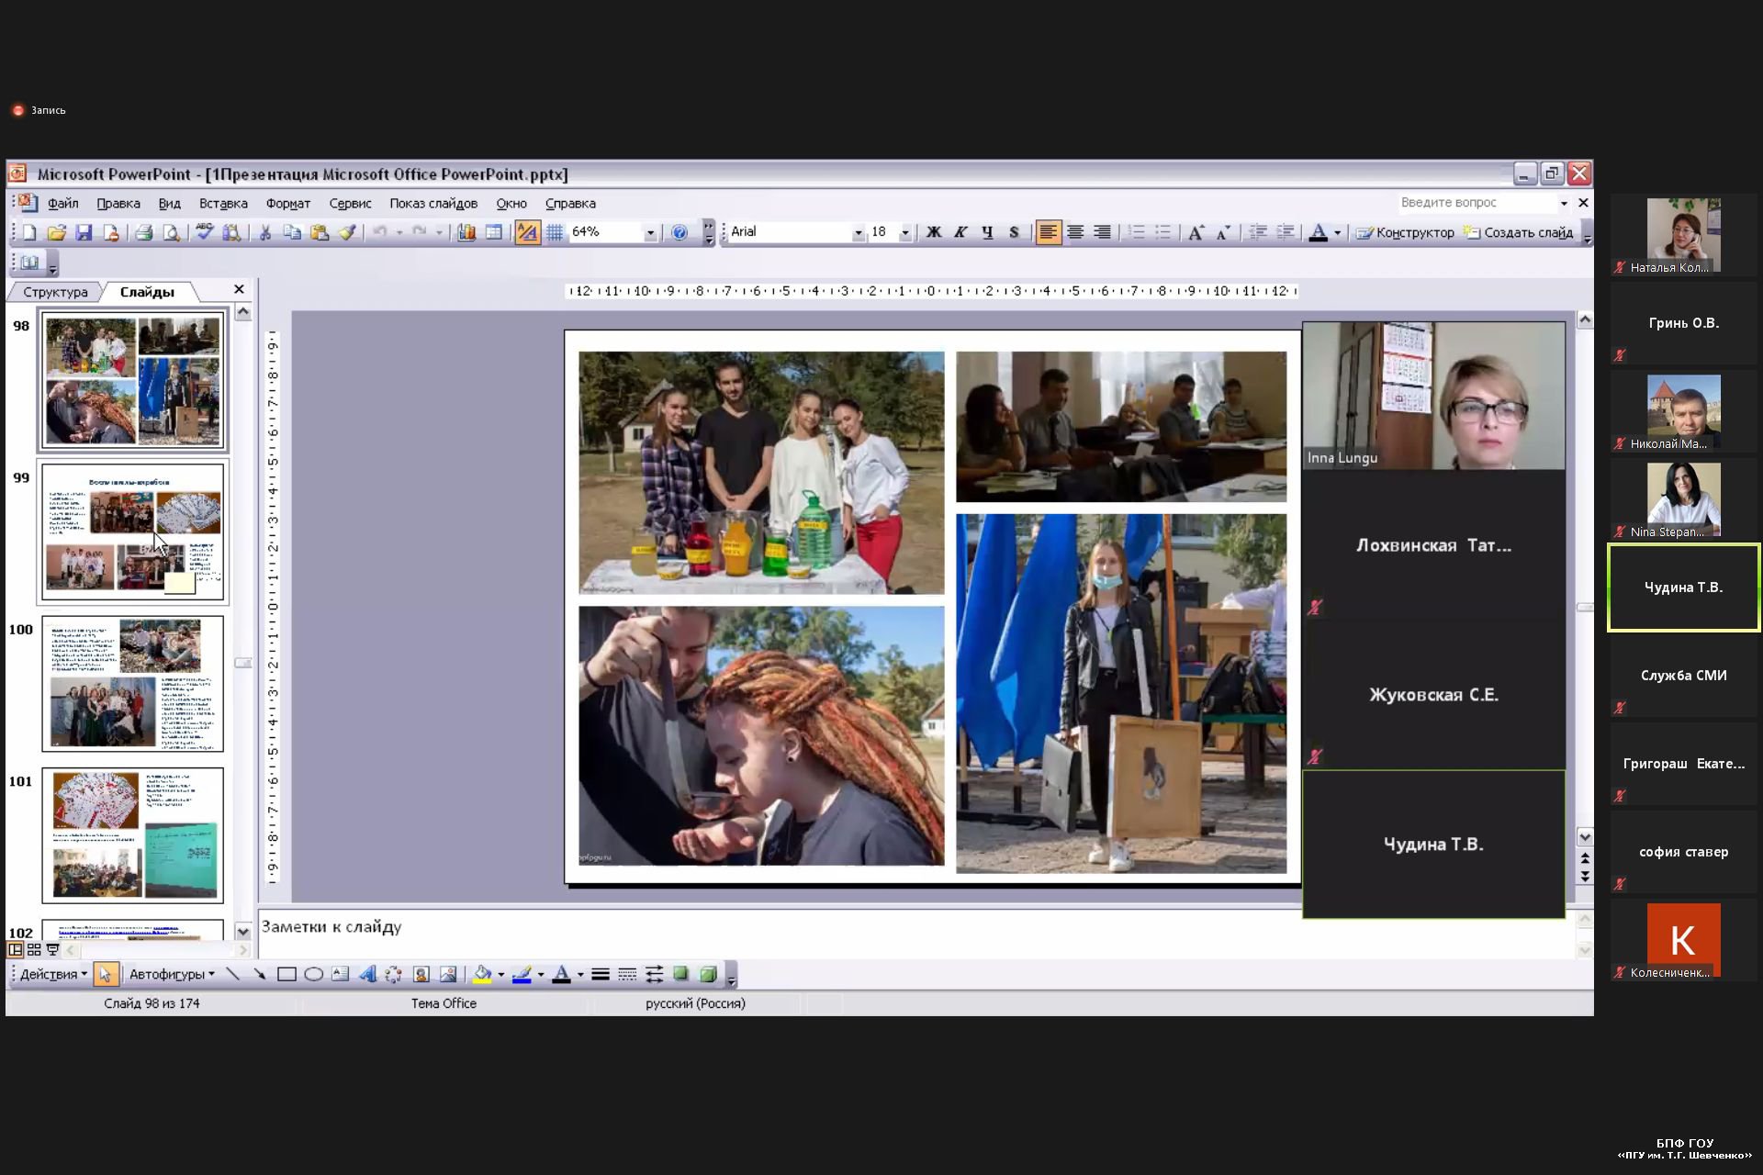Toggle Italic (К) formatting
Screen dimensions: 1763x1175
[x=960, y=233]
